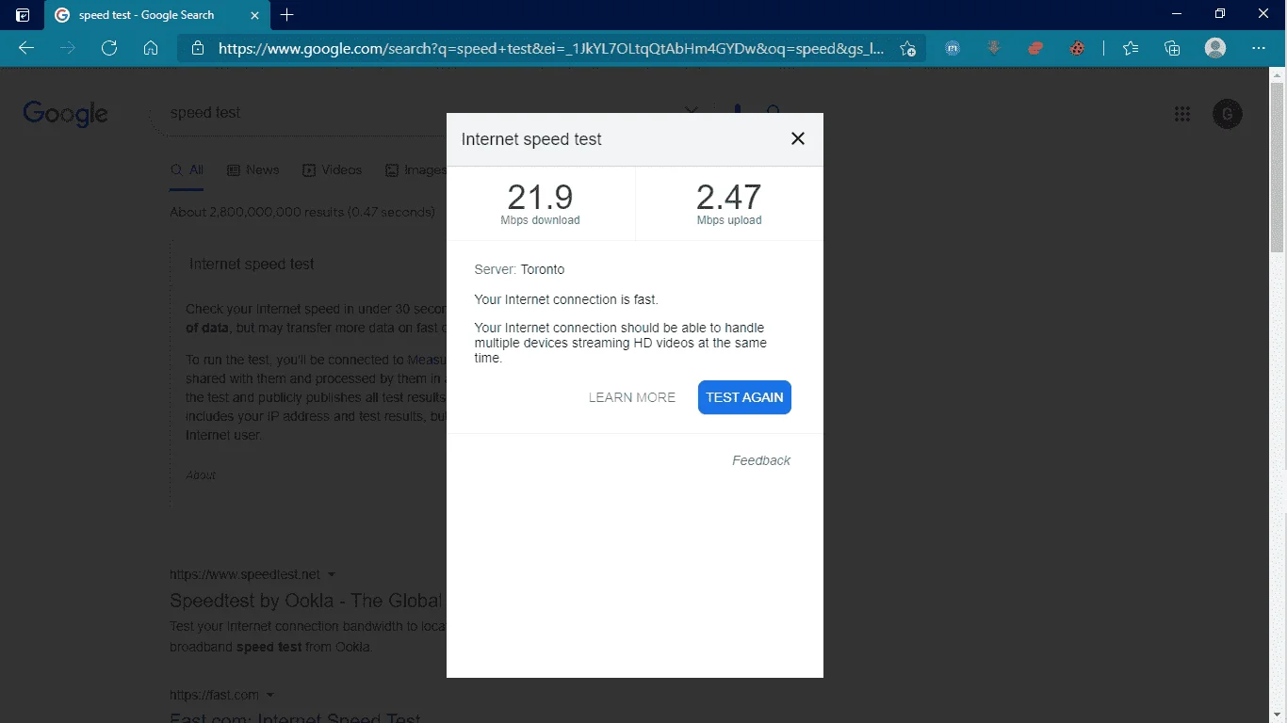This screenshot has width=1287, height=723.
Task: Open a new browser tab
Action: point(287,15)
